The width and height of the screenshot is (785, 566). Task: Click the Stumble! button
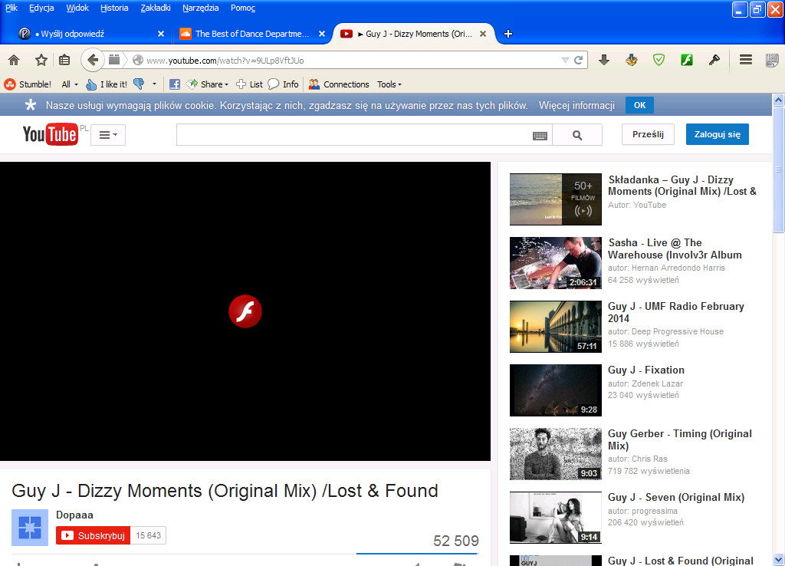coord(28,84)
